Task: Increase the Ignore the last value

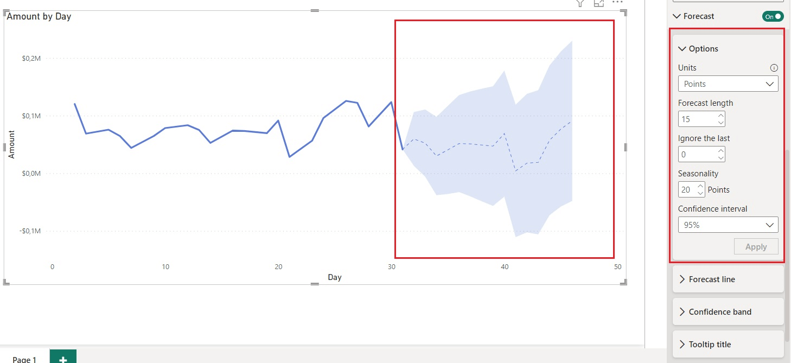Action: pos(720,151)
